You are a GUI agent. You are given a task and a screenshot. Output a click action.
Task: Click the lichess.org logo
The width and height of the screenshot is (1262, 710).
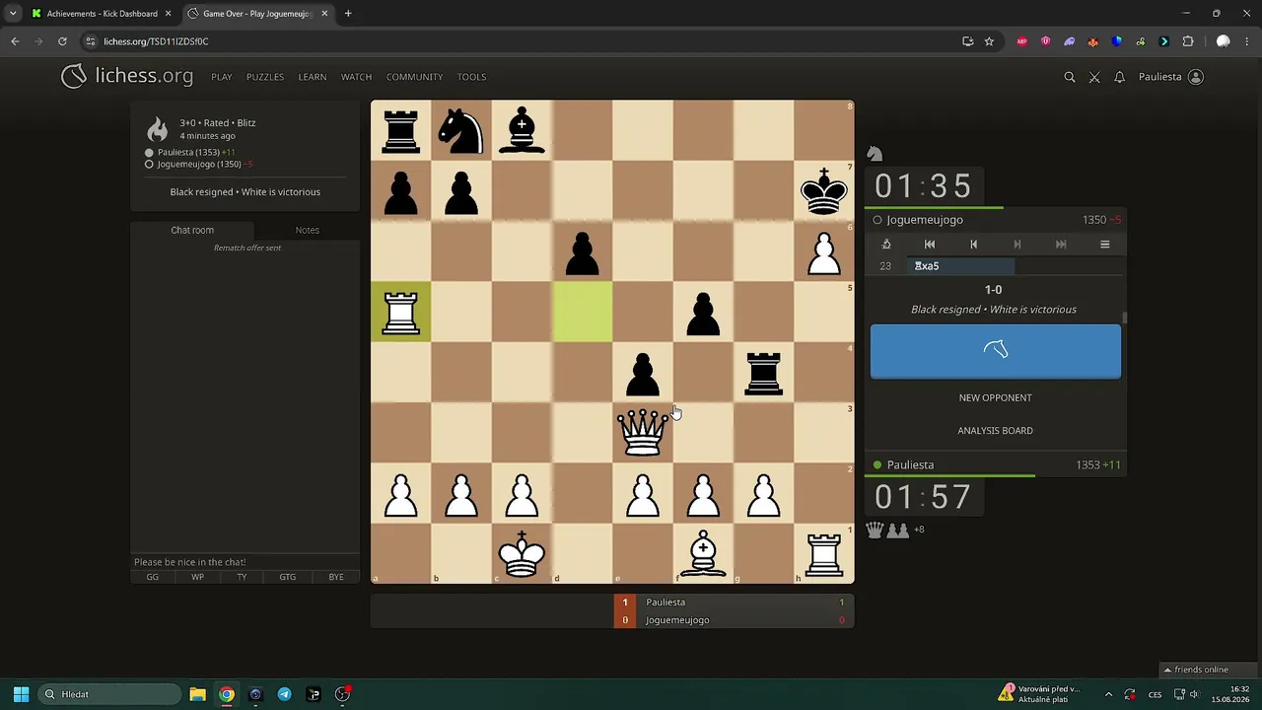[x=127, y=76]
